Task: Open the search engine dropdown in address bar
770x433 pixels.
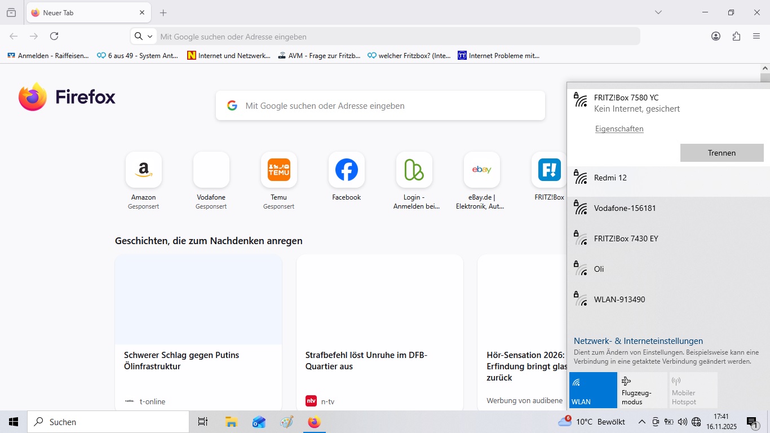Action: pyautogui.click(x=143, y=36)
